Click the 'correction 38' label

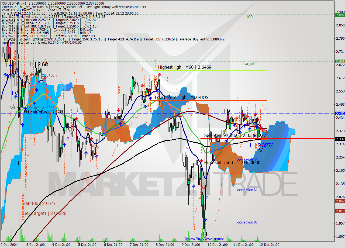(x=247, y=160)
